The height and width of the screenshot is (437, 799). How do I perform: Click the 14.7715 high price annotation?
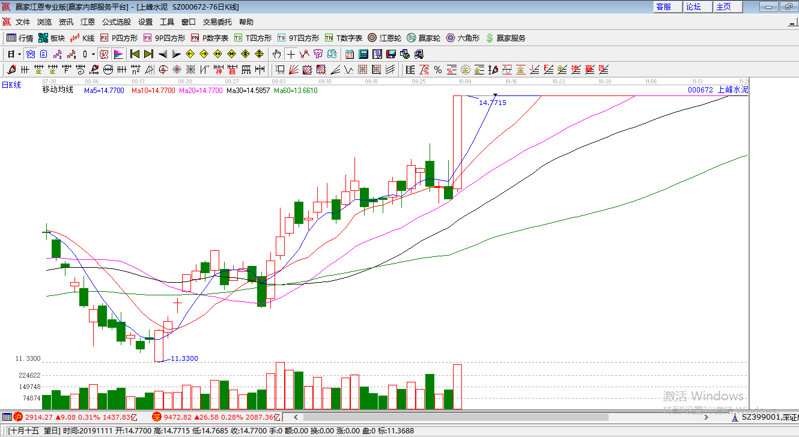493,103
